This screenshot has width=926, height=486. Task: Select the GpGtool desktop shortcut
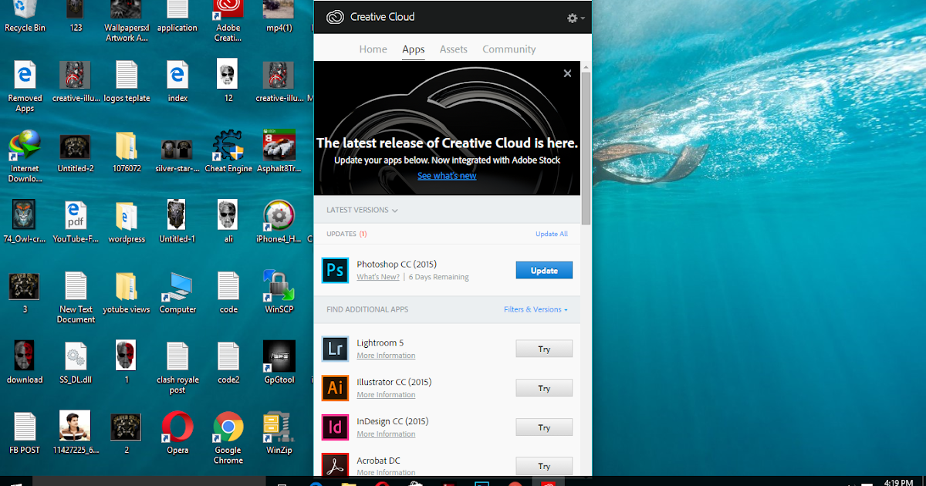click(x=279, y=363)
